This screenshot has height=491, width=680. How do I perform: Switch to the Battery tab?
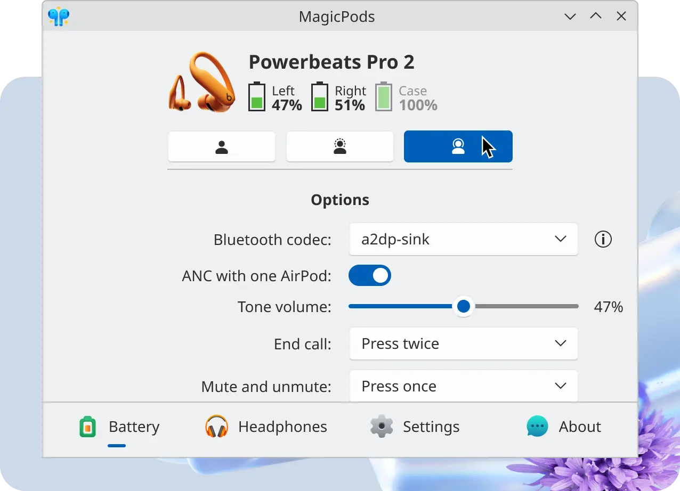(119, 427)
